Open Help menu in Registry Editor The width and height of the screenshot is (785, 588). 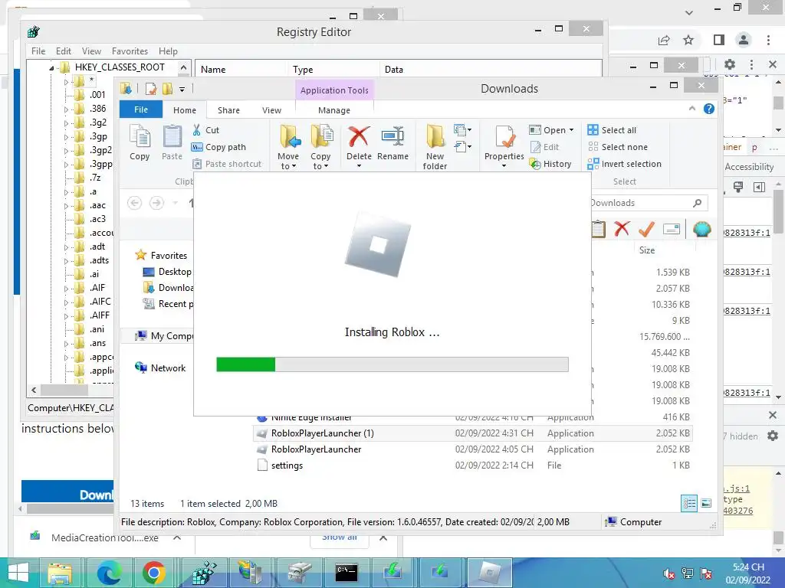pyautogui.click(x=168, y=51)
